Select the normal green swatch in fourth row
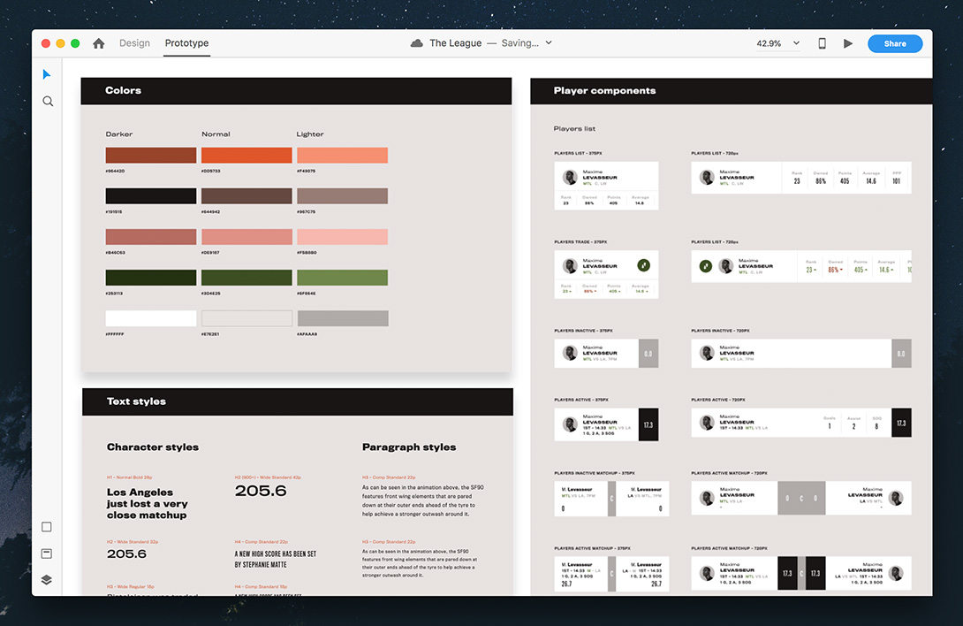 click(x=246, y=278)
